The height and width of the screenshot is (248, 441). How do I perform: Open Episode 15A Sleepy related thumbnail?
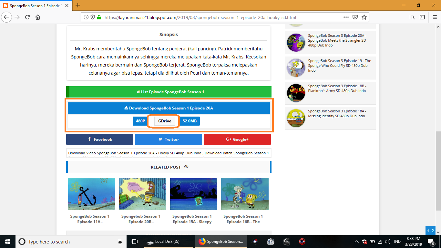coord(194,194)
